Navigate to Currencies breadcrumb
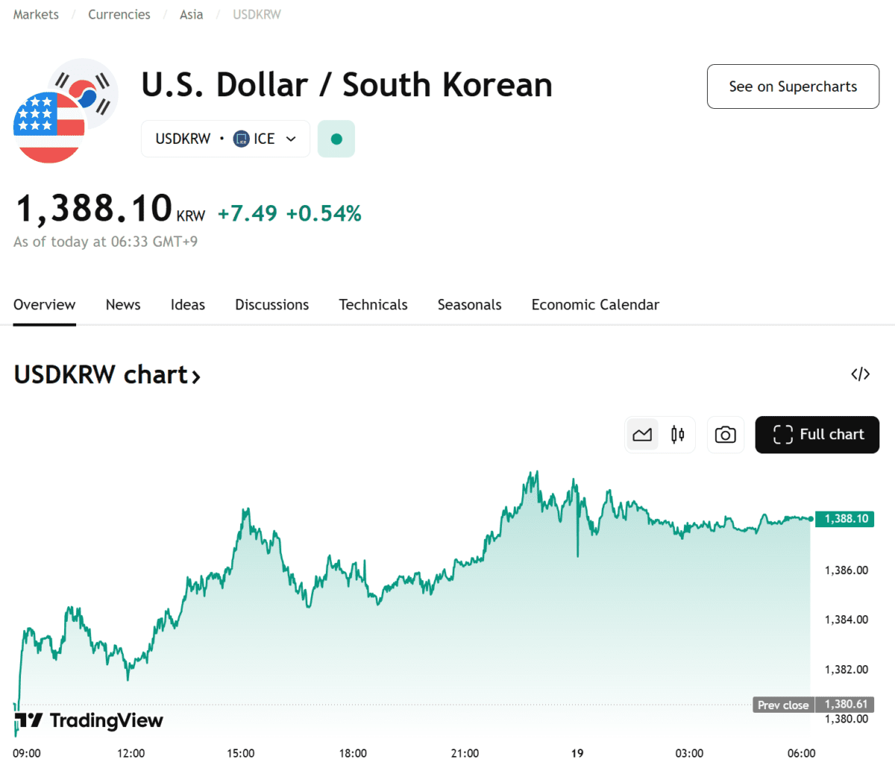This screenshot has height=768, width=895. point(119,14)
